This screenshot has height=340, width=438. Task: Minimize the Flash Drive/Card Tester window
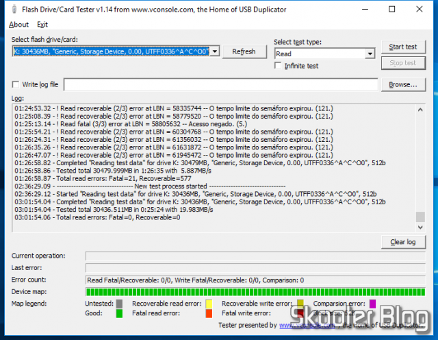pos(365,9)
